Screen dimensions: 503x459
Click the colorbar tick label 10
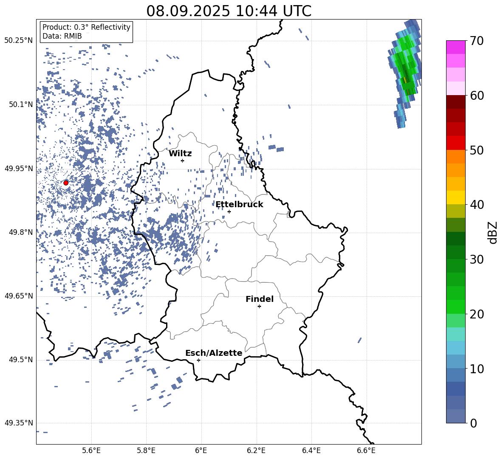(477, 369)
